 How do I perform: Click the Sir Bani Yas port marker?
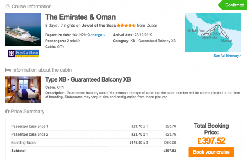click(203, 35)
